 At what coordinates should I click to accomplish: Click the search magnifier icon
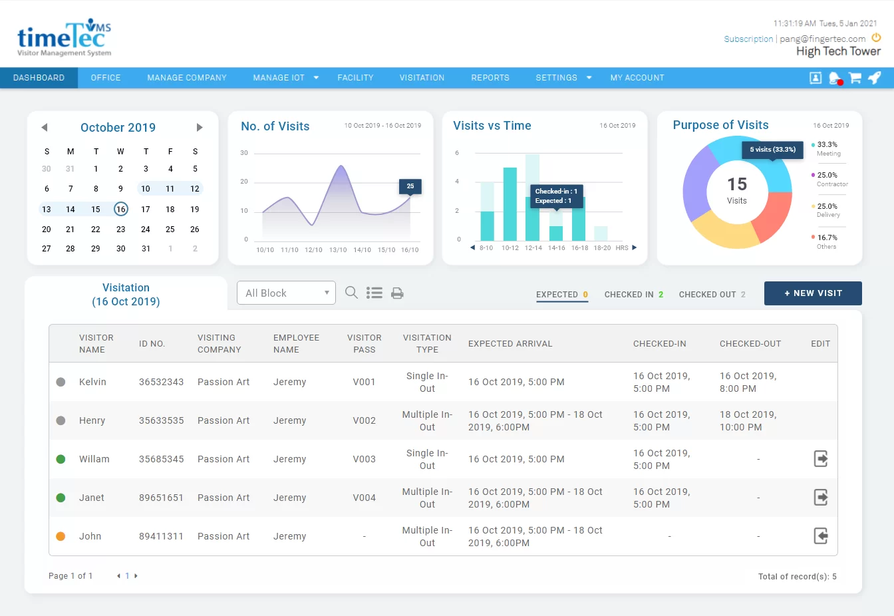coord(351,293)
